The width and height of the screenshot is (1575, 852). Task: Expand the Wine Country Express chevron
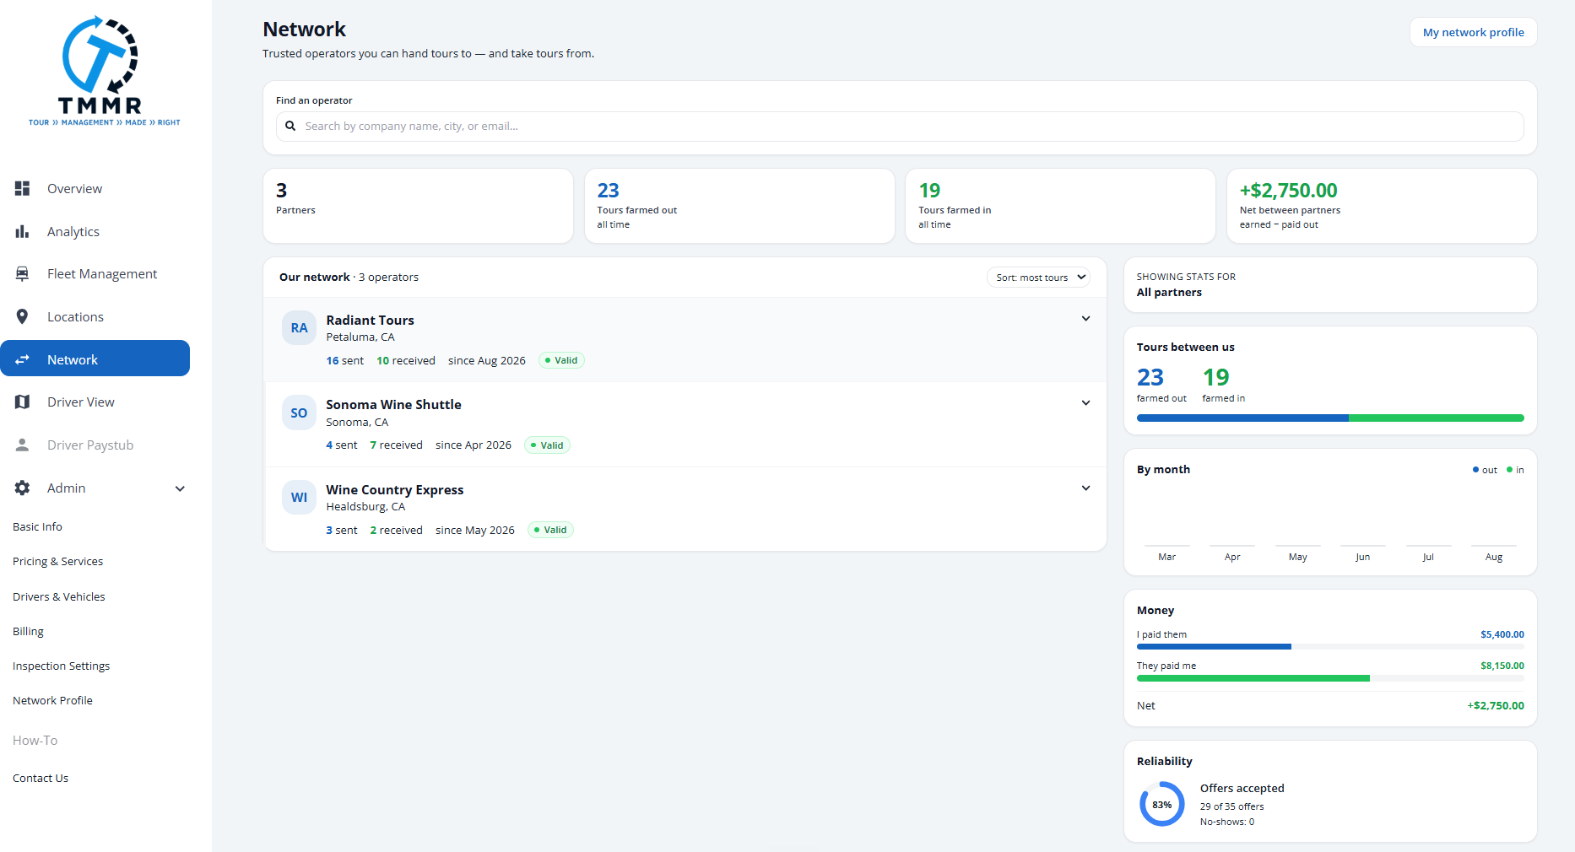(1085, 488)
